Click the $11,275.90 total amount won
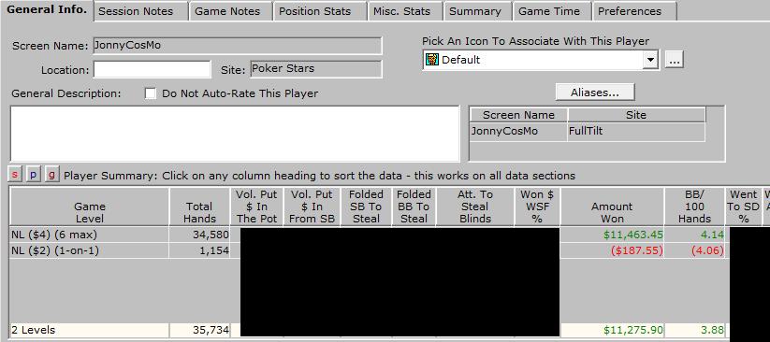Image resolution: width=770 pixels, height=342 pixels. coord(613,330)
